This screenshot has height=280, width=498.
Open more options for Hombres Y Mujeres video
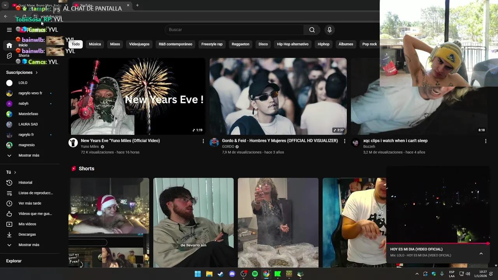pyautogui.click(x=344, y=141)
